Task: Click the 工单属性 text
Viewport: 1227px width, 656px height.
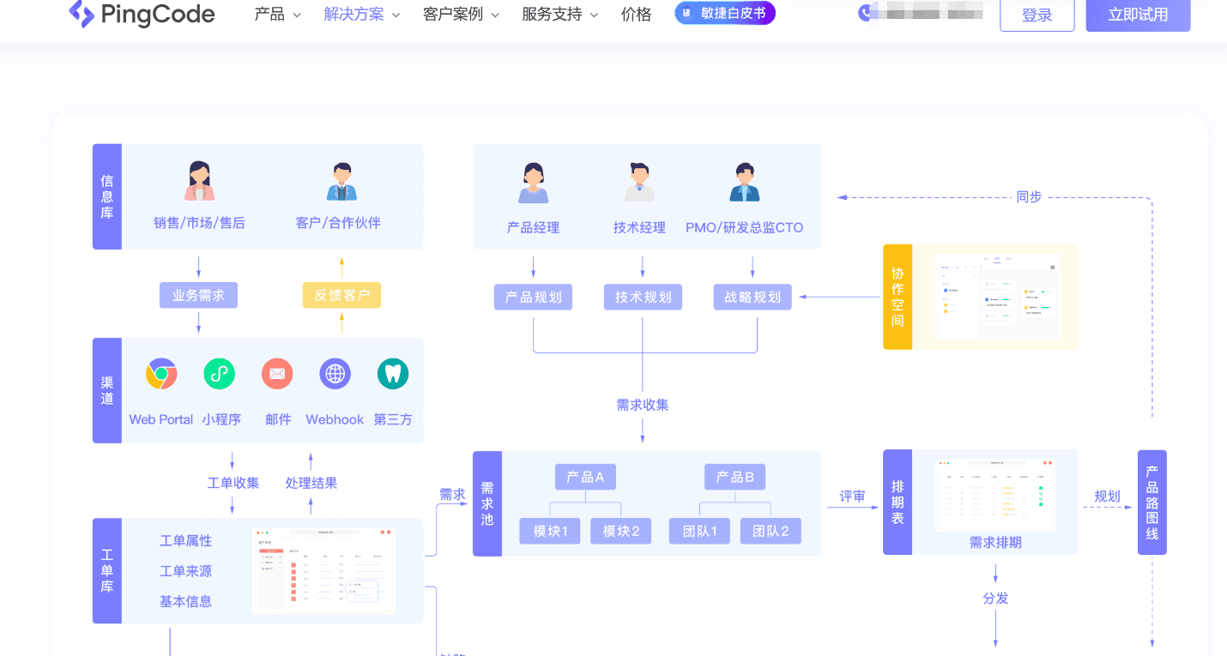Action: [x=186, y=541]
